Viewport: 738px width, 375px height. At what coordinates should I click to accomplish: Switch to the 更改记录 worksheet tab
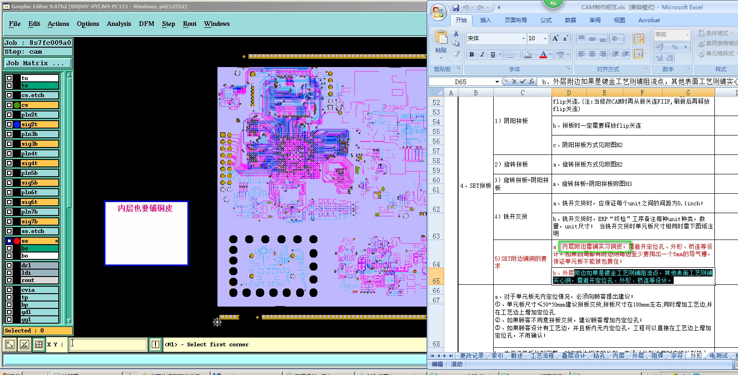(x=471, y=356)
